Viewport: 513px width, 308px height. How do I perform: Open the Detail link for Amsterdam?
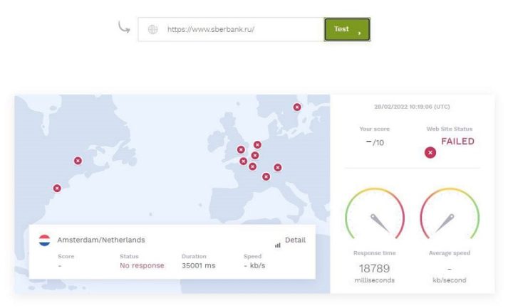(295, 240)
